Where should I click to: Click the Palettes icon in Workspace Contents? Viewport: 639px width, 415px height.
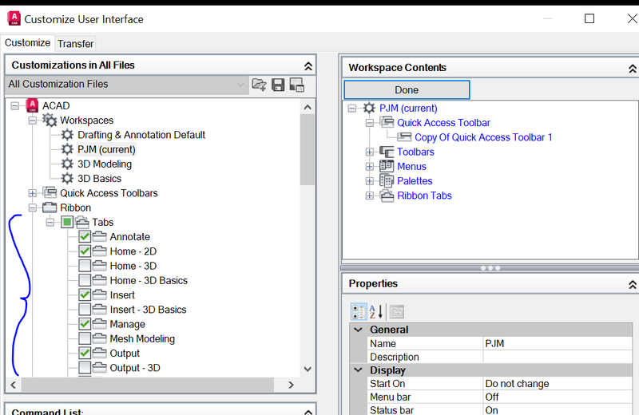(x=387, y=180)
